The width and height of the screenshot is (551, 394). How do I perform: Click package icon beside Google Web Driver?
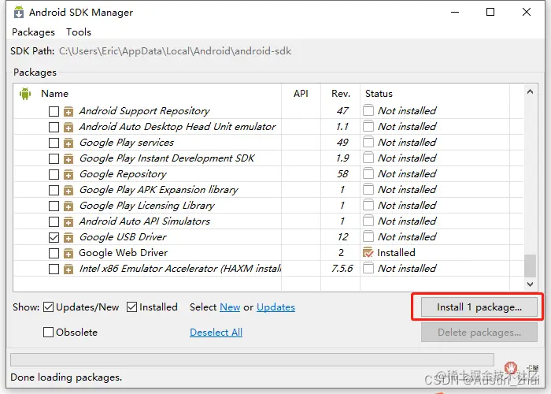[68, 253]
